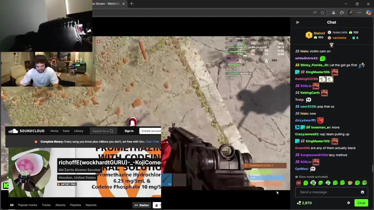Click username OptMax in chat
Screen dimensions: 374x210
pyautogui.click(x=302, y=169)
